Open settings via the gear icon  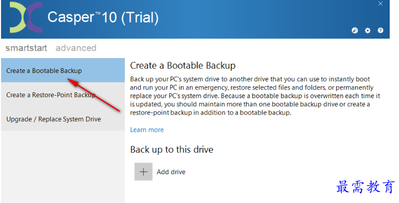tap(368, 31)
